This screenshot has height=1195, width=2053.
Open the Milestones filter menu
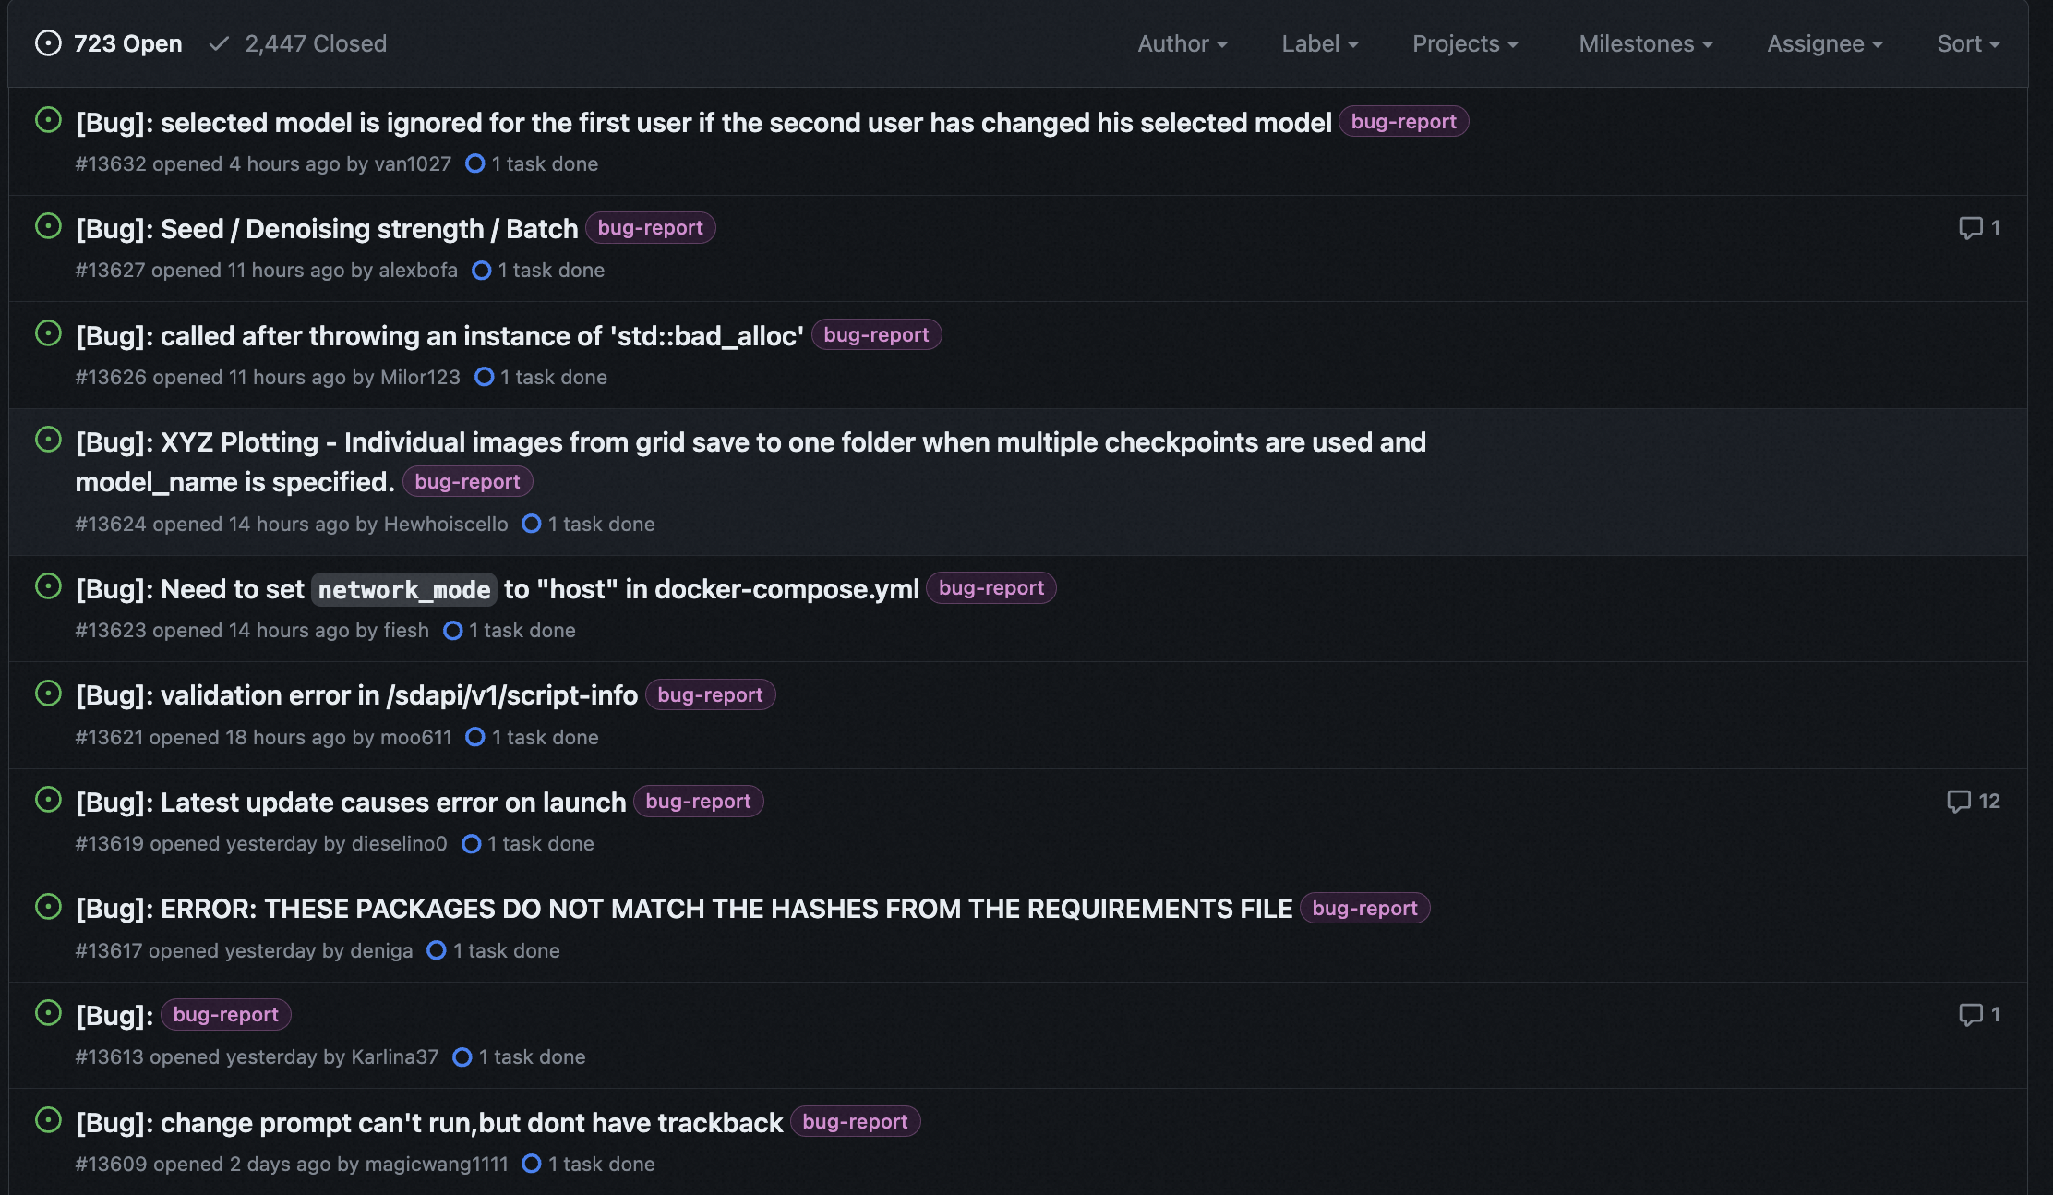1646,43
